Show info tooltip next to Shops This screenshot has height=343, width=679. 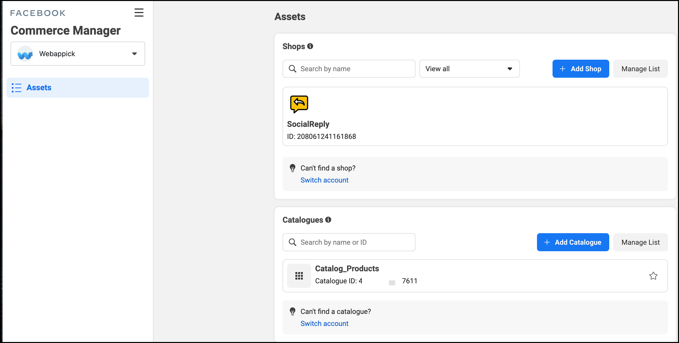click(x=310, y=46)
